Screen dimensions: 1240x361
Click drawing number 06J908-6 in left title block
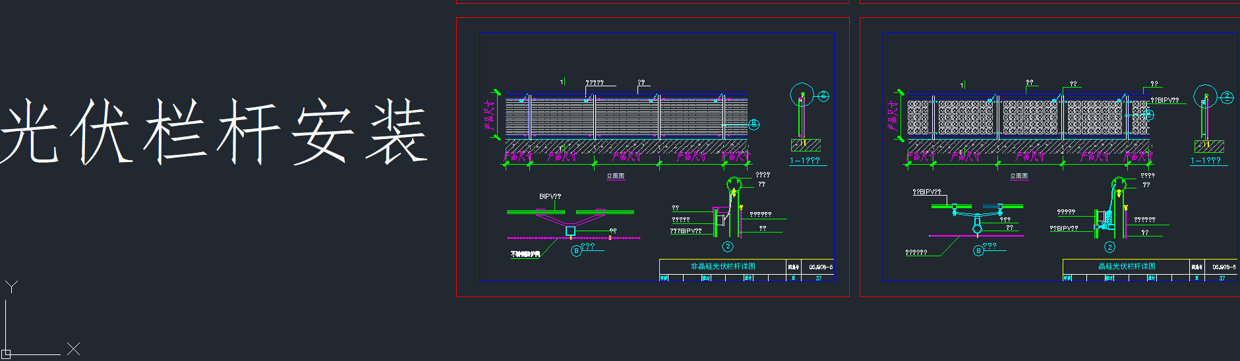(821, 267)
